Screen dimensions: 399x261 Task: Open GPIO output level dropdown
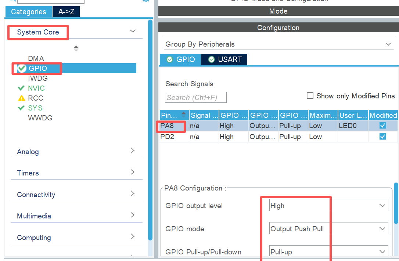point(329,205)
